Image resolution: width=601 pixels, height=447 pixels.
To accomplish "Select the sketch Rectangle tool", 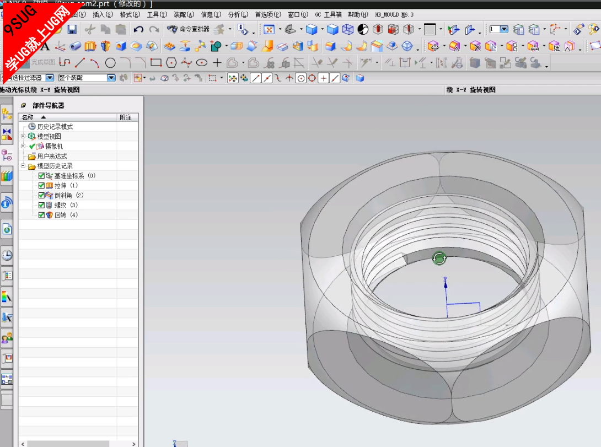I will (x=156, y=62).
